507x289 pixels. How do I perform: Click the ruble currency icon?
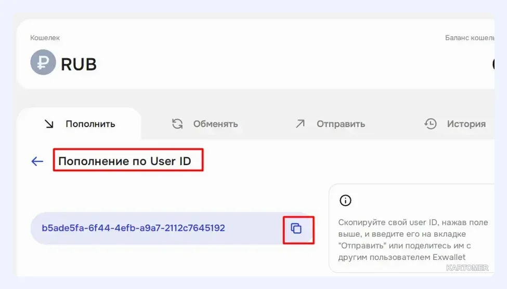tap(43, 62)
